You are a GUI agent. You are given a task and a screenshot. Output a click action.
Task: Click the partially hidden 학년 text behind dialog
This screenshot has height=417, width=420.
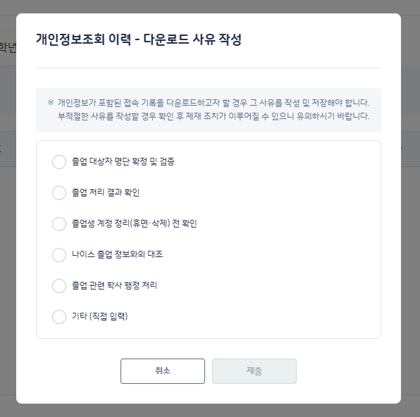[8, 48]
